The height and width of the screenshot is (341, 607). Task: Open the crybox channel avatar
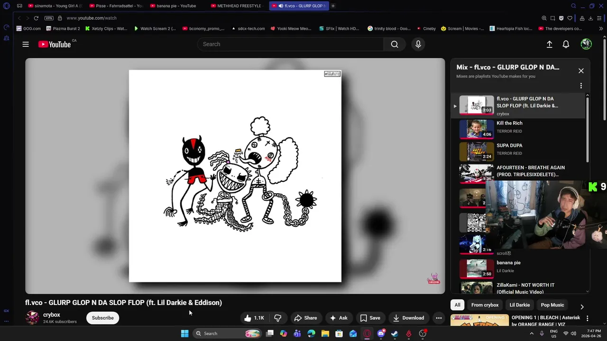pyautogui.click(x=32, y=318)
